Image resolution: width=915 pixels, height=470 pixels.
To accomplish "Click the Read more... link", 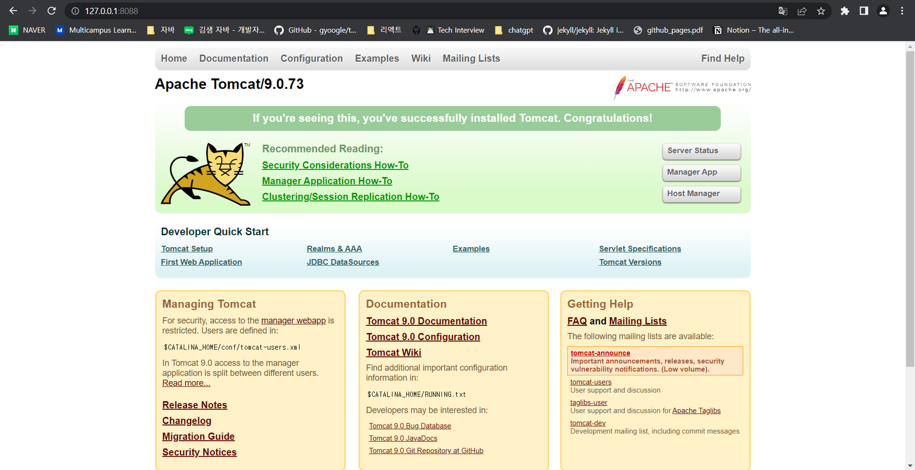I will pos(186,383).
